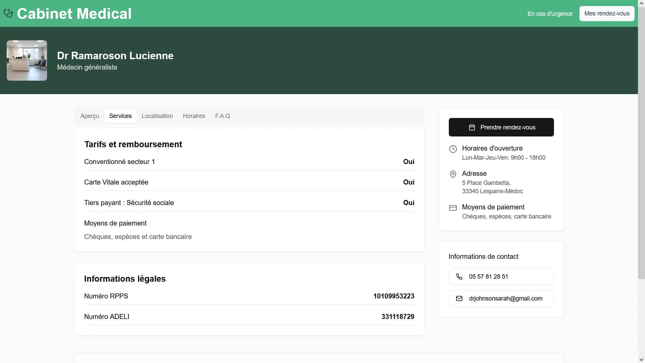Email drjohnsonsarah@gmail.com
645x363 pixels.
[x=501, y=298]
